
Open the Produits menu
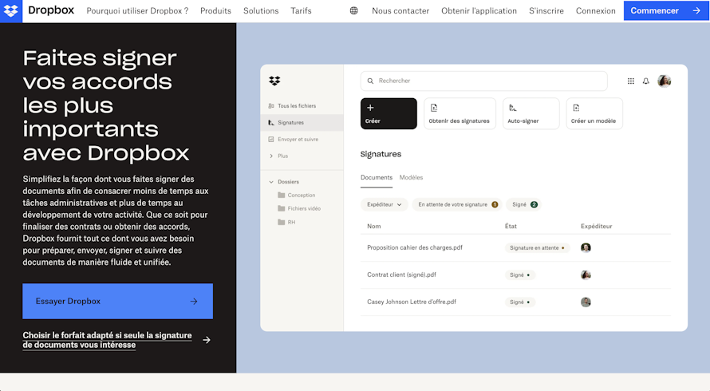tap(215, 10)
